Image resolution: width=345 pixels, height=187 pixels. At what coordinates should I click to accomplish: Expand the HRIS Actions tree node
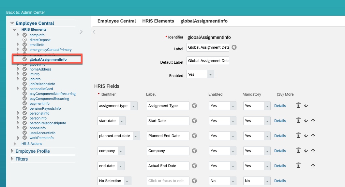coord(15,144)
